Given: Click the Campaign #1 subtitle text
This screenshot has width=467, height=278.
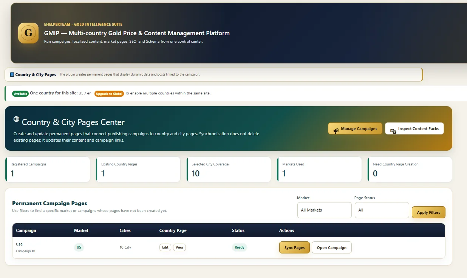Looking at the screenshot, I should pyautogui.click(x=26, y=251).
